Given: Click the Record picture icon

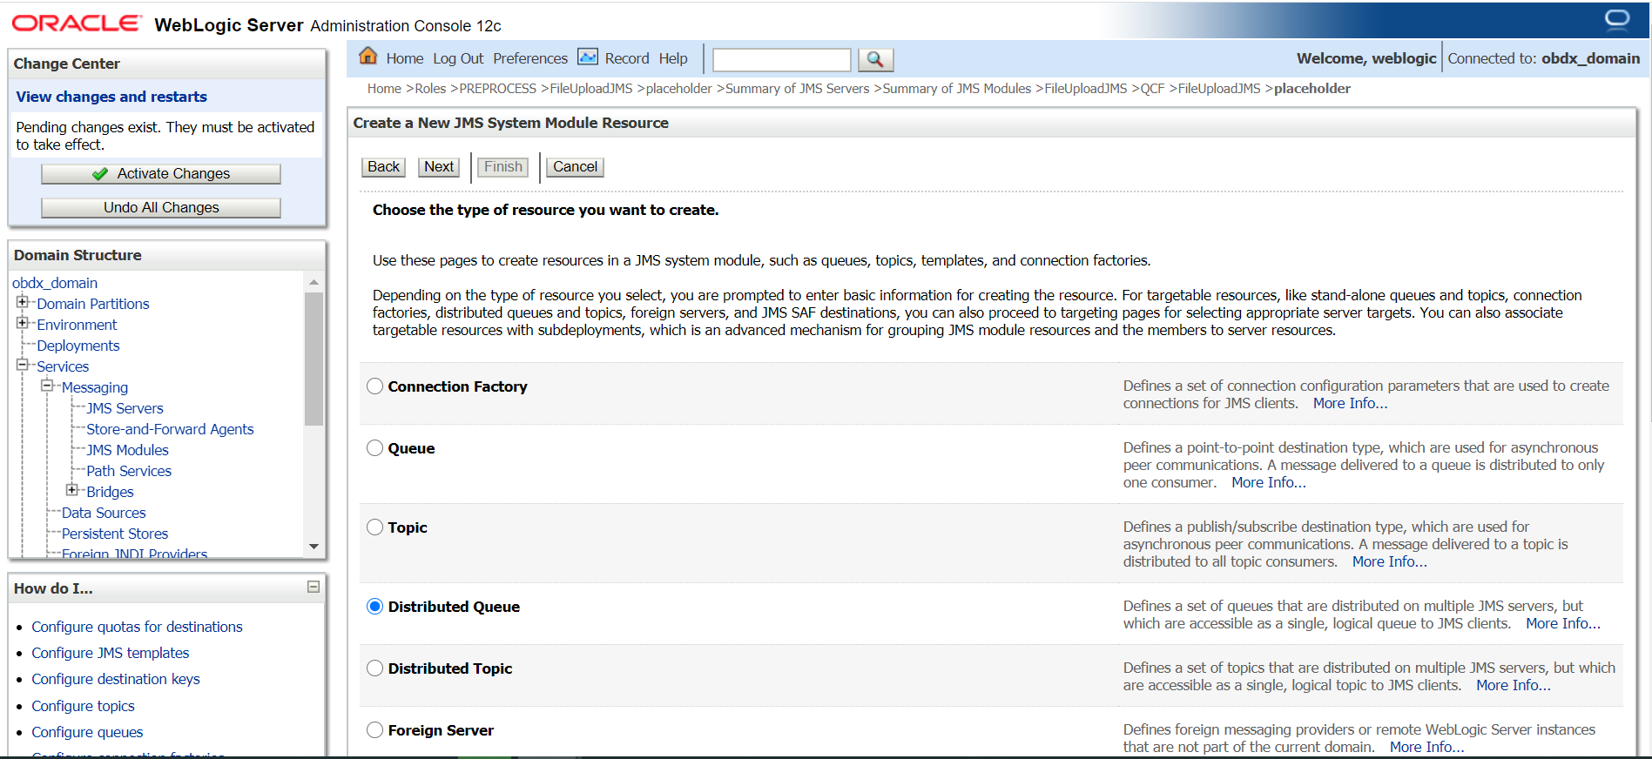Looking at the screenshot, I should tap(588, 57).
